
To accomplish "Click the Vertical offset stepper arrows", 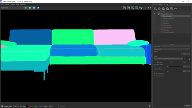I will click(x=189, y=71).
